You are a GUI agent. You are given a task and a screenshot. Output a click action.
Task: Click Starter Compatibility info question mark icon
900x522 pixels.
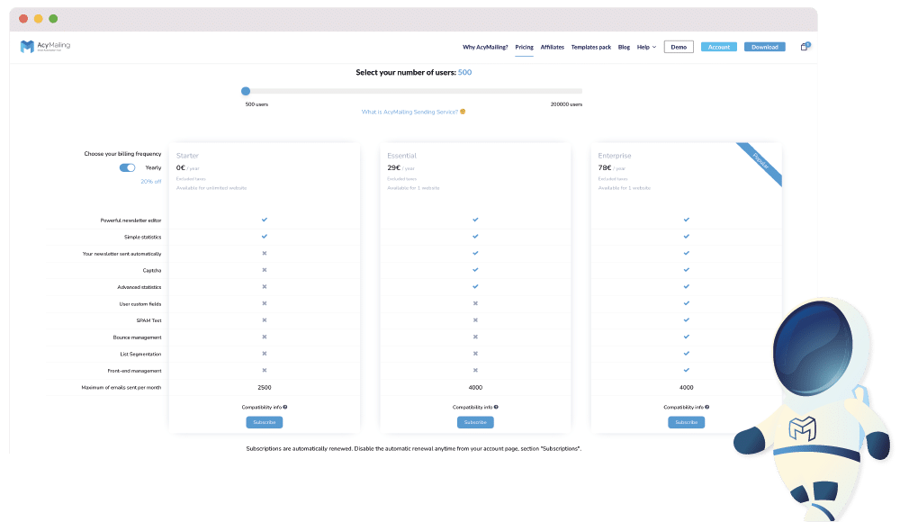285,407
